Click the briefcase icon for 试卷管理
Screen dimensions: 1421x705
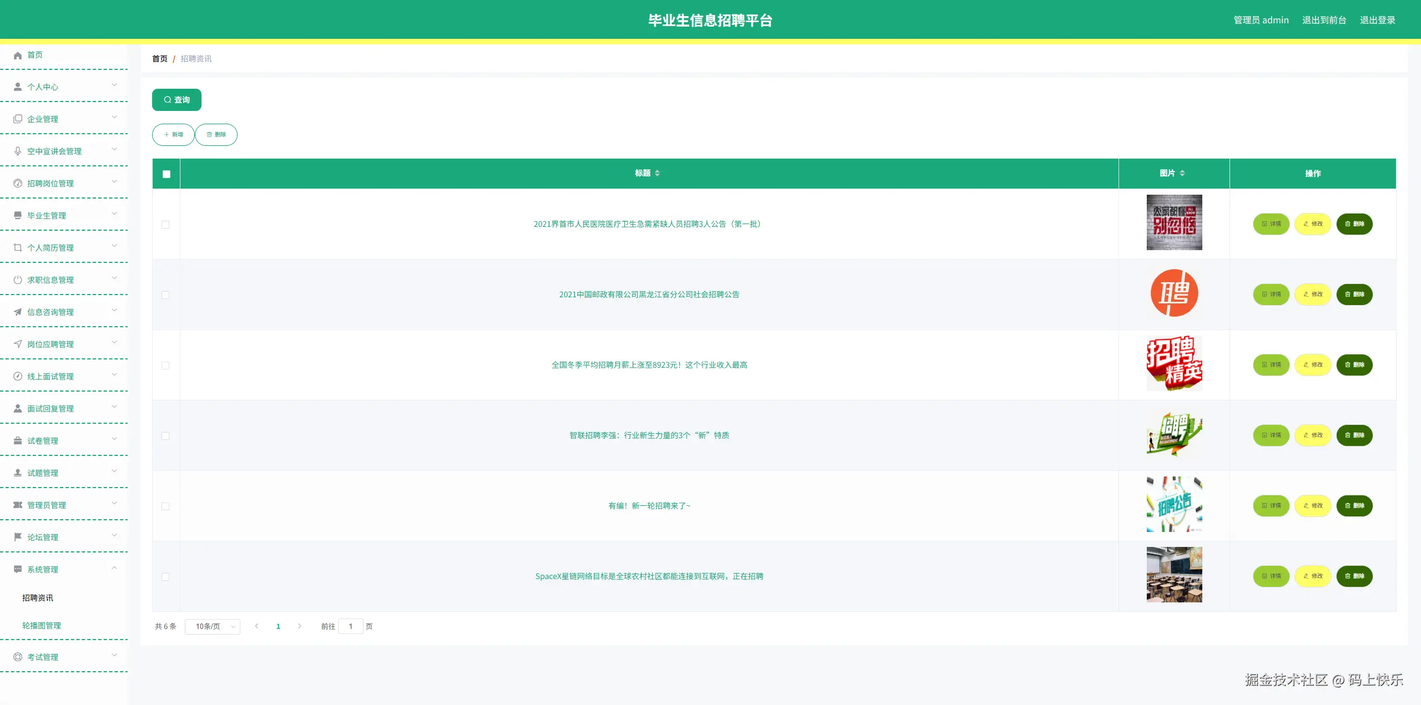[18, 440]
